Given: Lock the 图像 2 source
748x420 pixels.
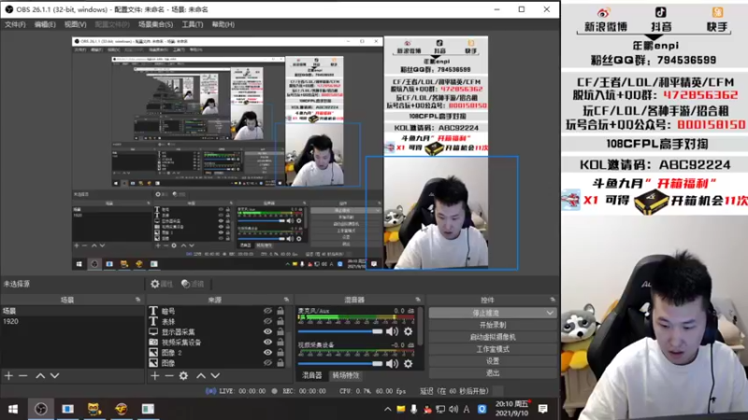Looking at the screenshot, I should [x=280, y=353].
